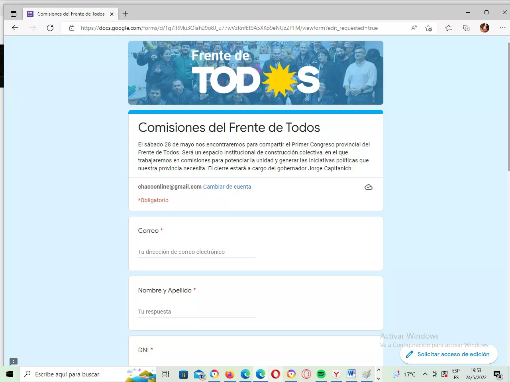The width and height of the screenshot is (510, 382).
Task: Click Solicitar acceso de edición button
Action: pos(449,354)
